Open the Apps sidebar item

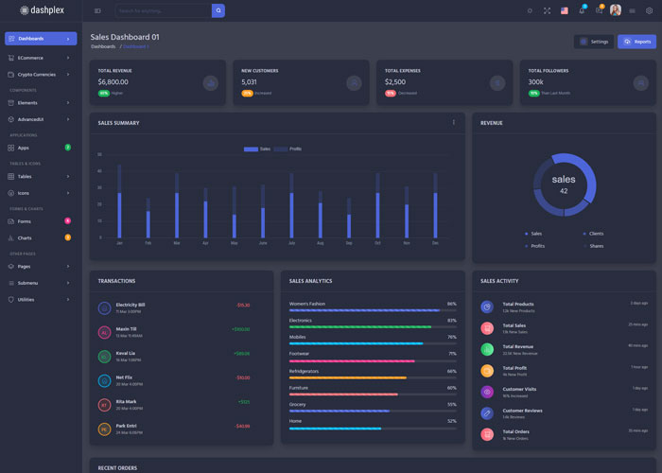[x=40, y=148]
